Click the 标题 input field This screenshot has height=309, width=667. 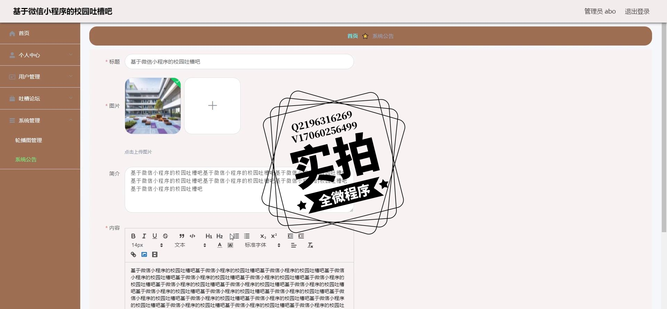point(239,62)
